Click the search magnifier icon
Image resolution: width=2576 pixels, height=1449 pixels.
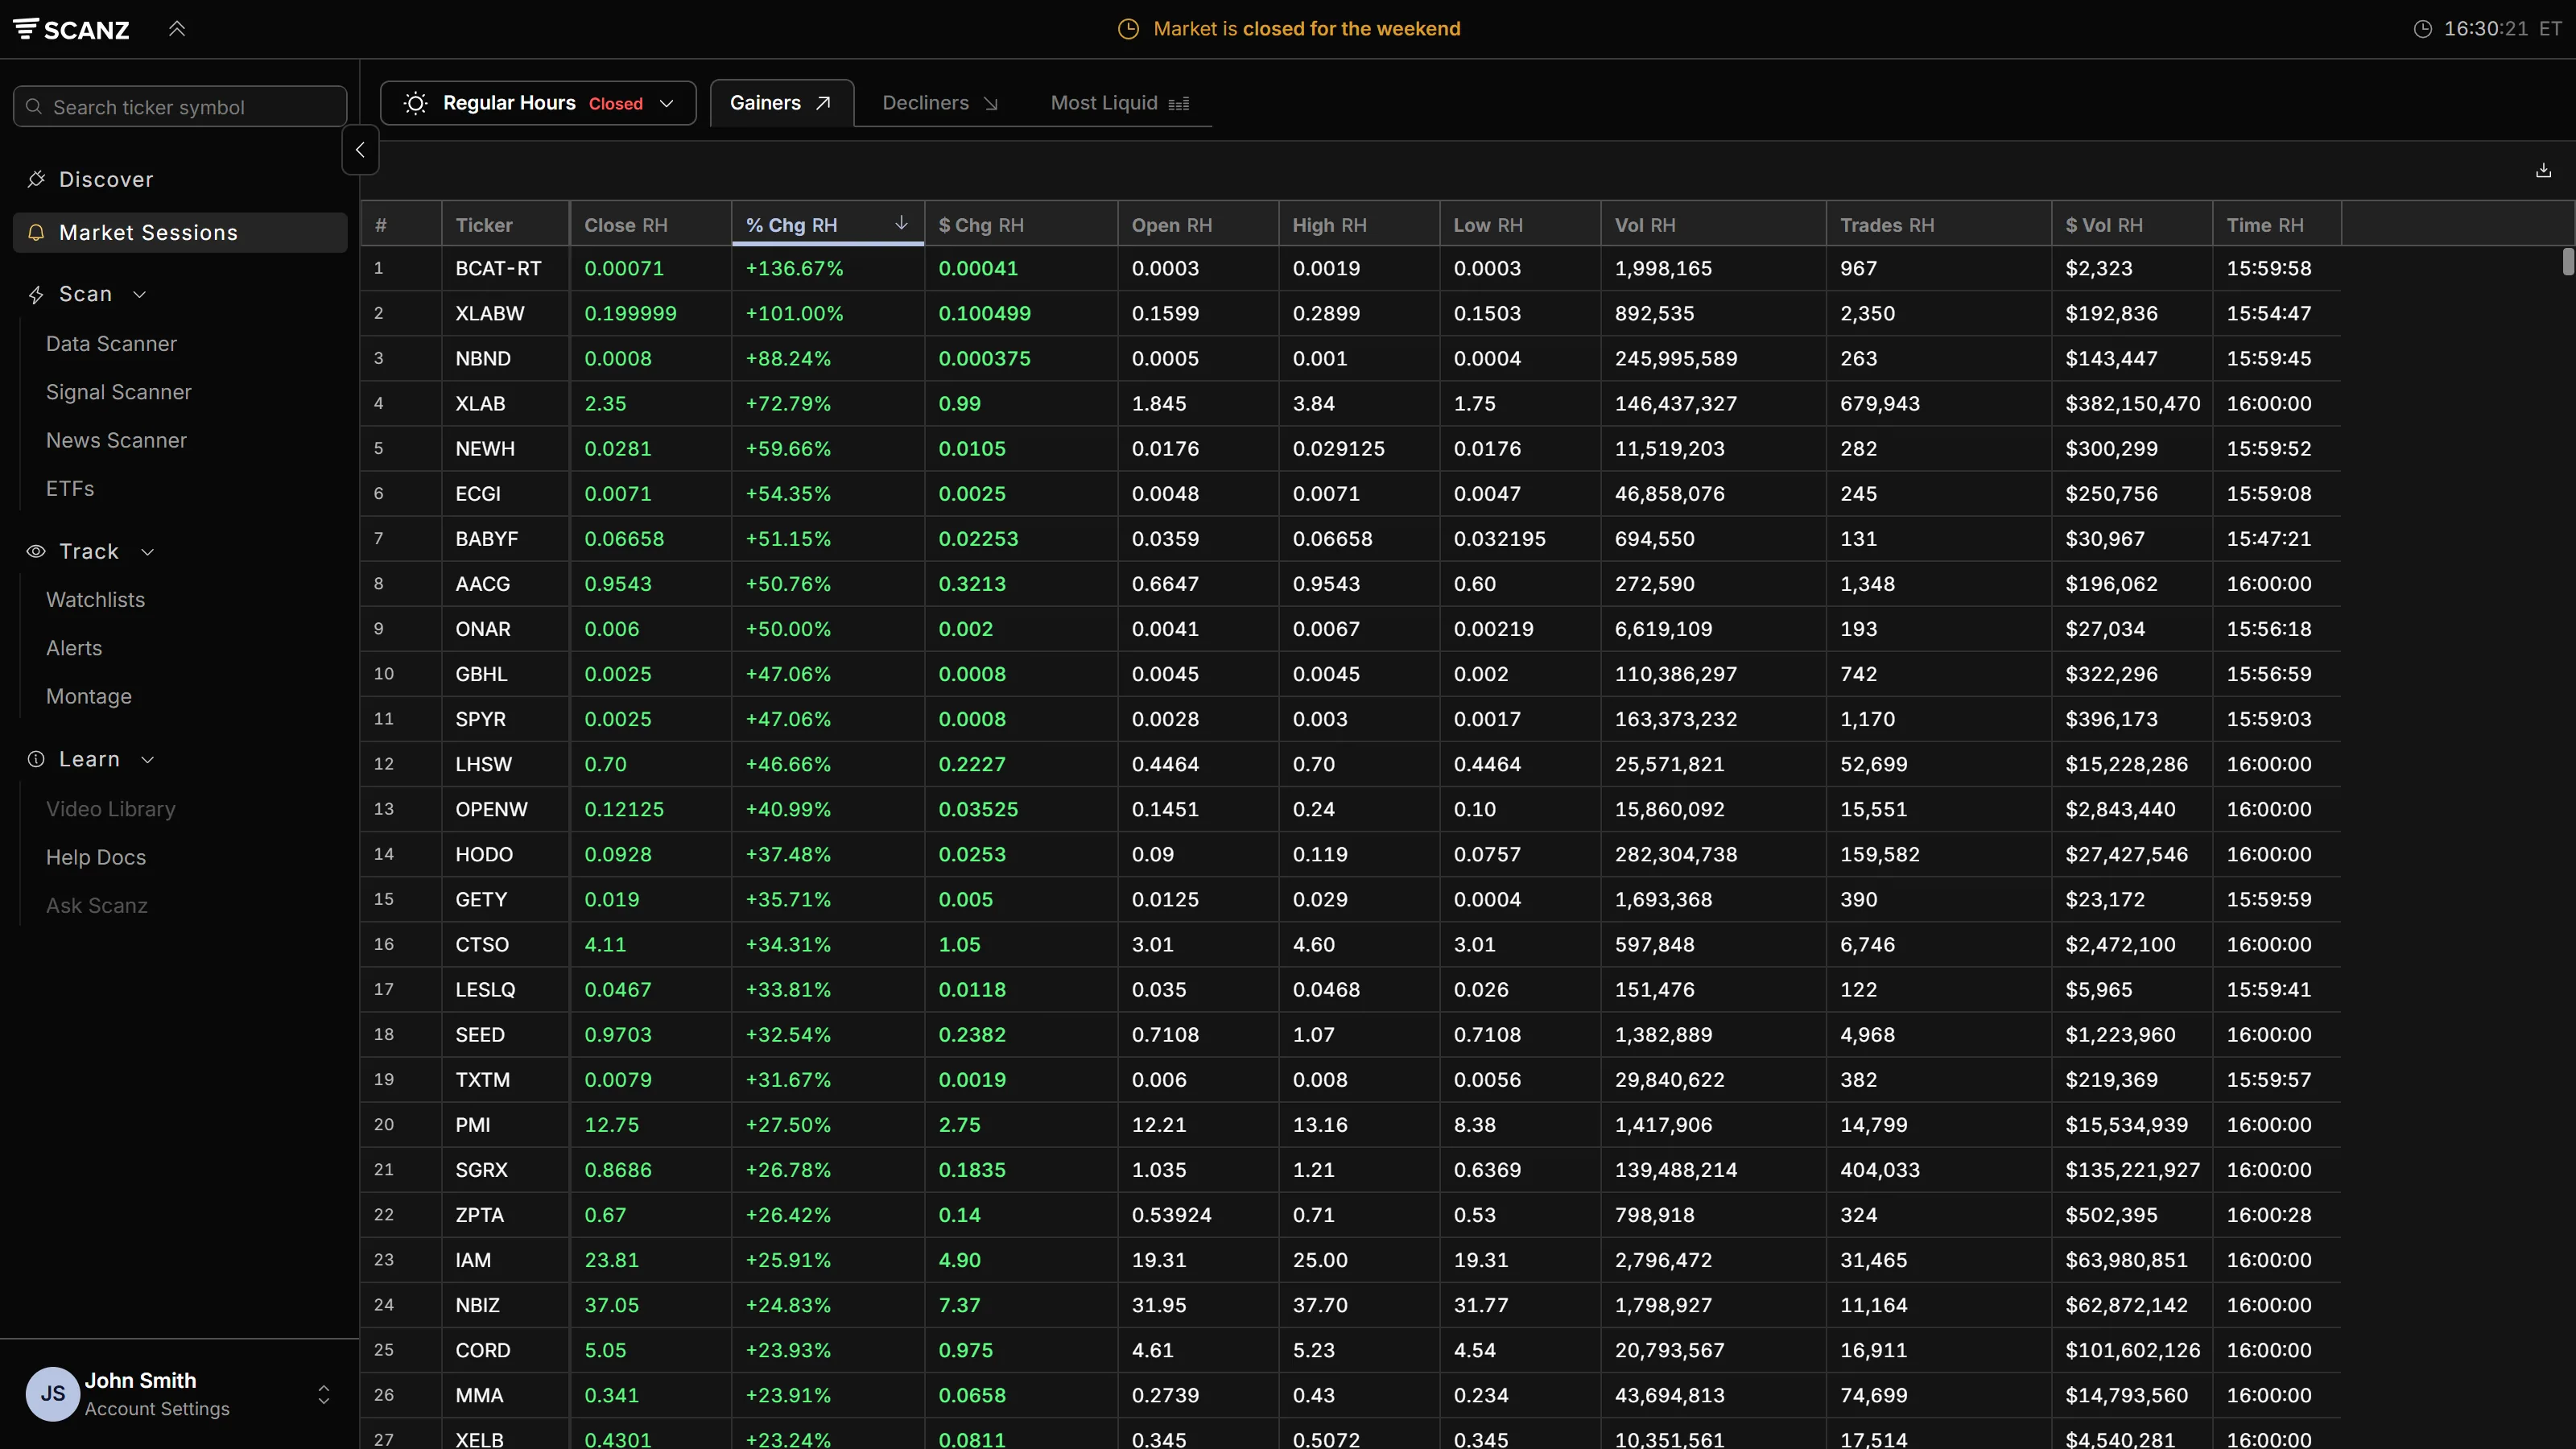pyautogui.click(x=34, y=107)
